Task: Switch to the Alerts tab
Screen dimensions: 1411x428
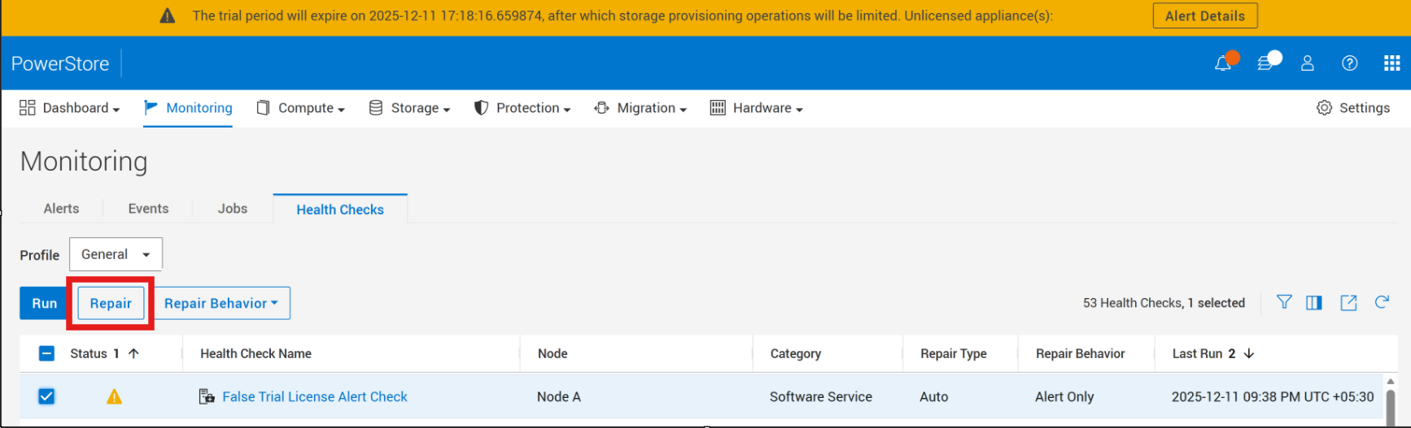Action: 61,209
